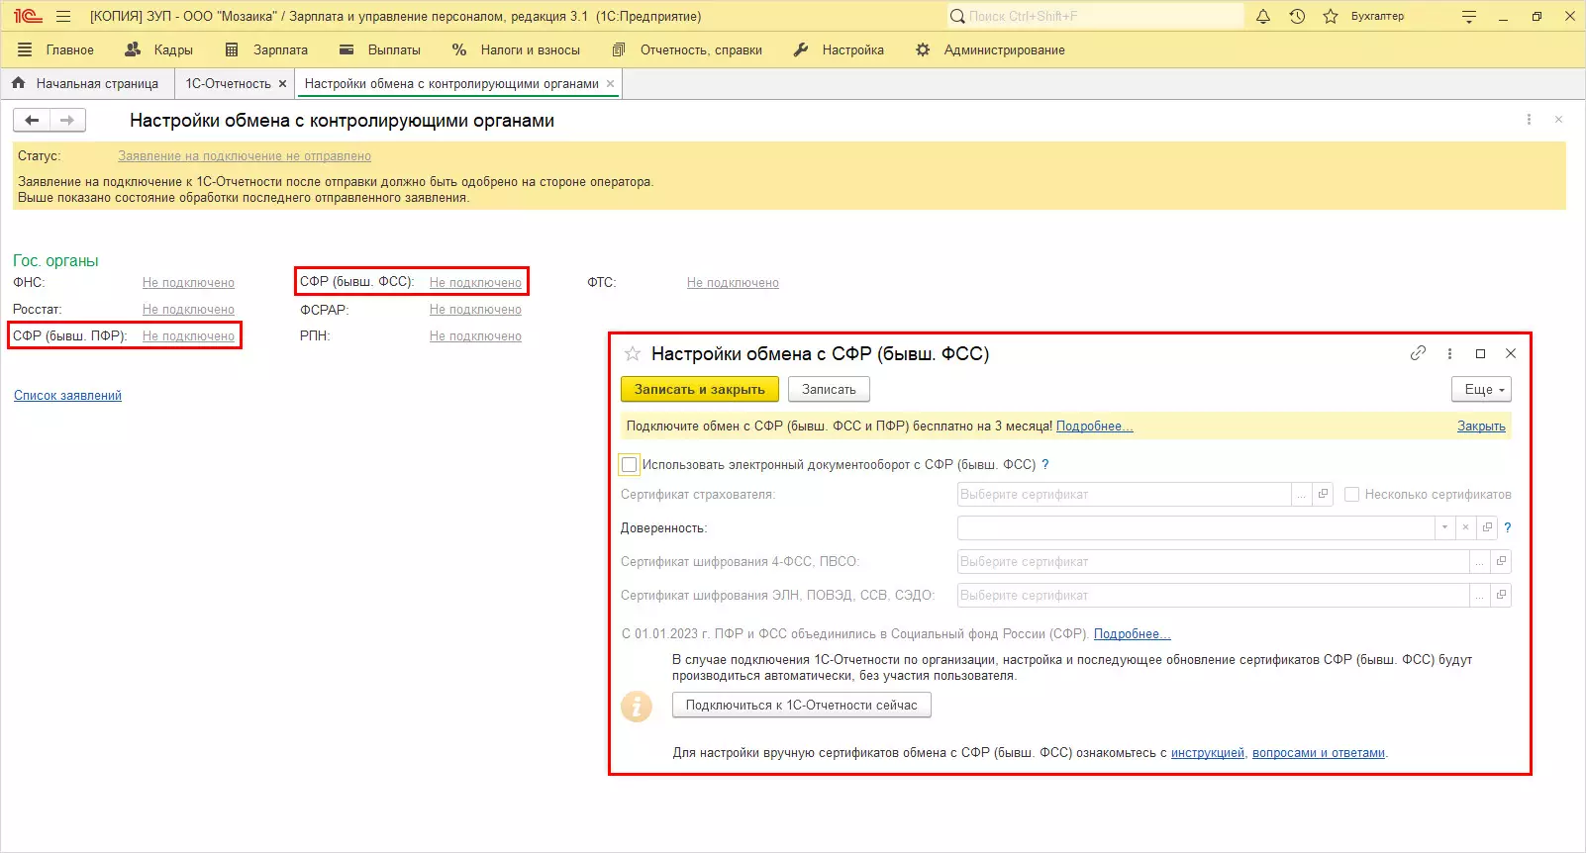Image resolution: width=1586 pixels, height=853 pixels.
Task: Open the main hamburger menu in title bar
Action: pos(63,17)
